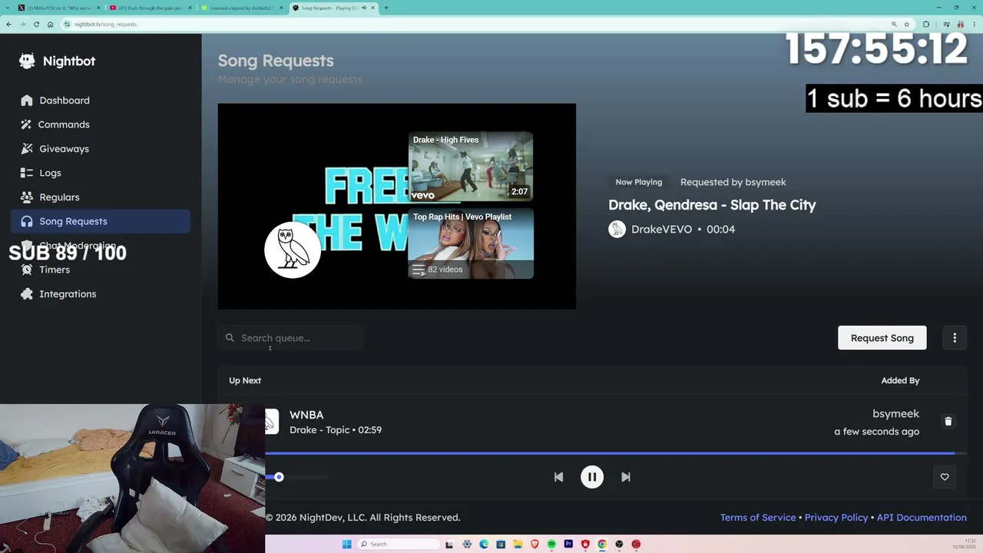The height and width of the screenshot is (553, 983).
Task: Click the 'Drake, Qendresa - Slap The City' title
Action: tap(712, 205)
